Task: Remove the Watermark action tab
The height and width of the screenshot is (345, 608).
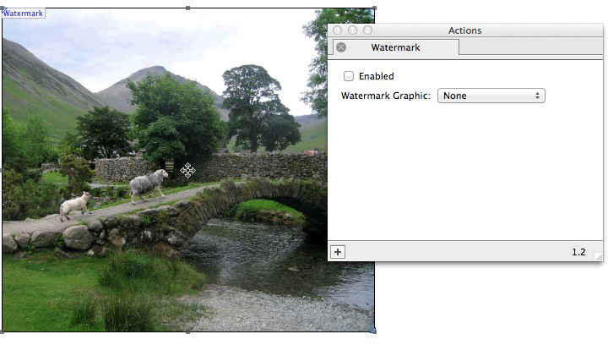Action: 341,47
